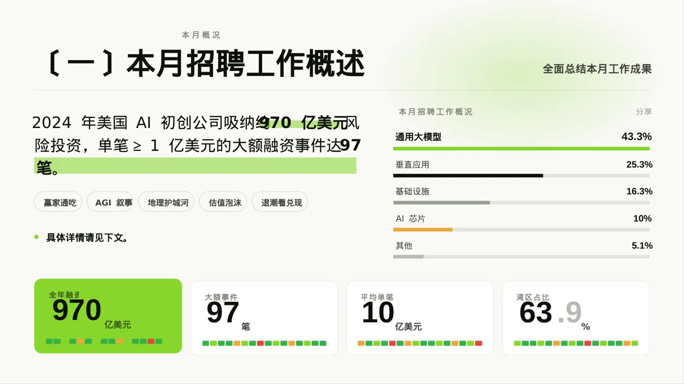The image size is (684, 384).
Task: Click the 湾区占比 card label
Action: 533,297
